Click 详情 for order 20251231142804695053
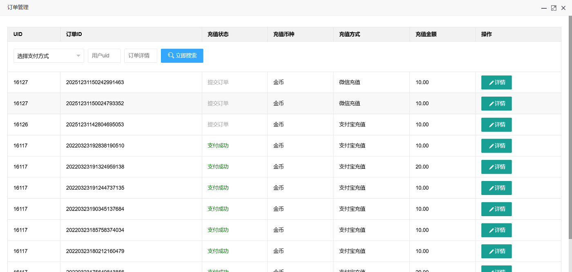 (496, 125)
